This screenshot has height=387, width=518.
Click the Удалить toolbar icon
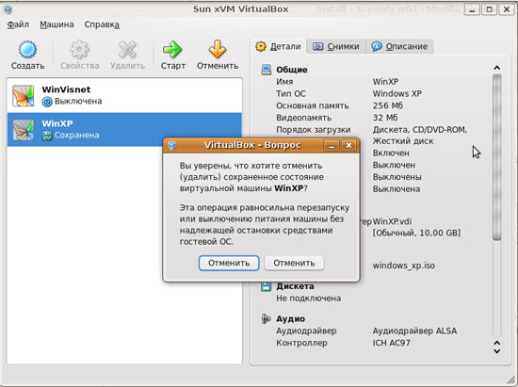click(x=127, y=50)
